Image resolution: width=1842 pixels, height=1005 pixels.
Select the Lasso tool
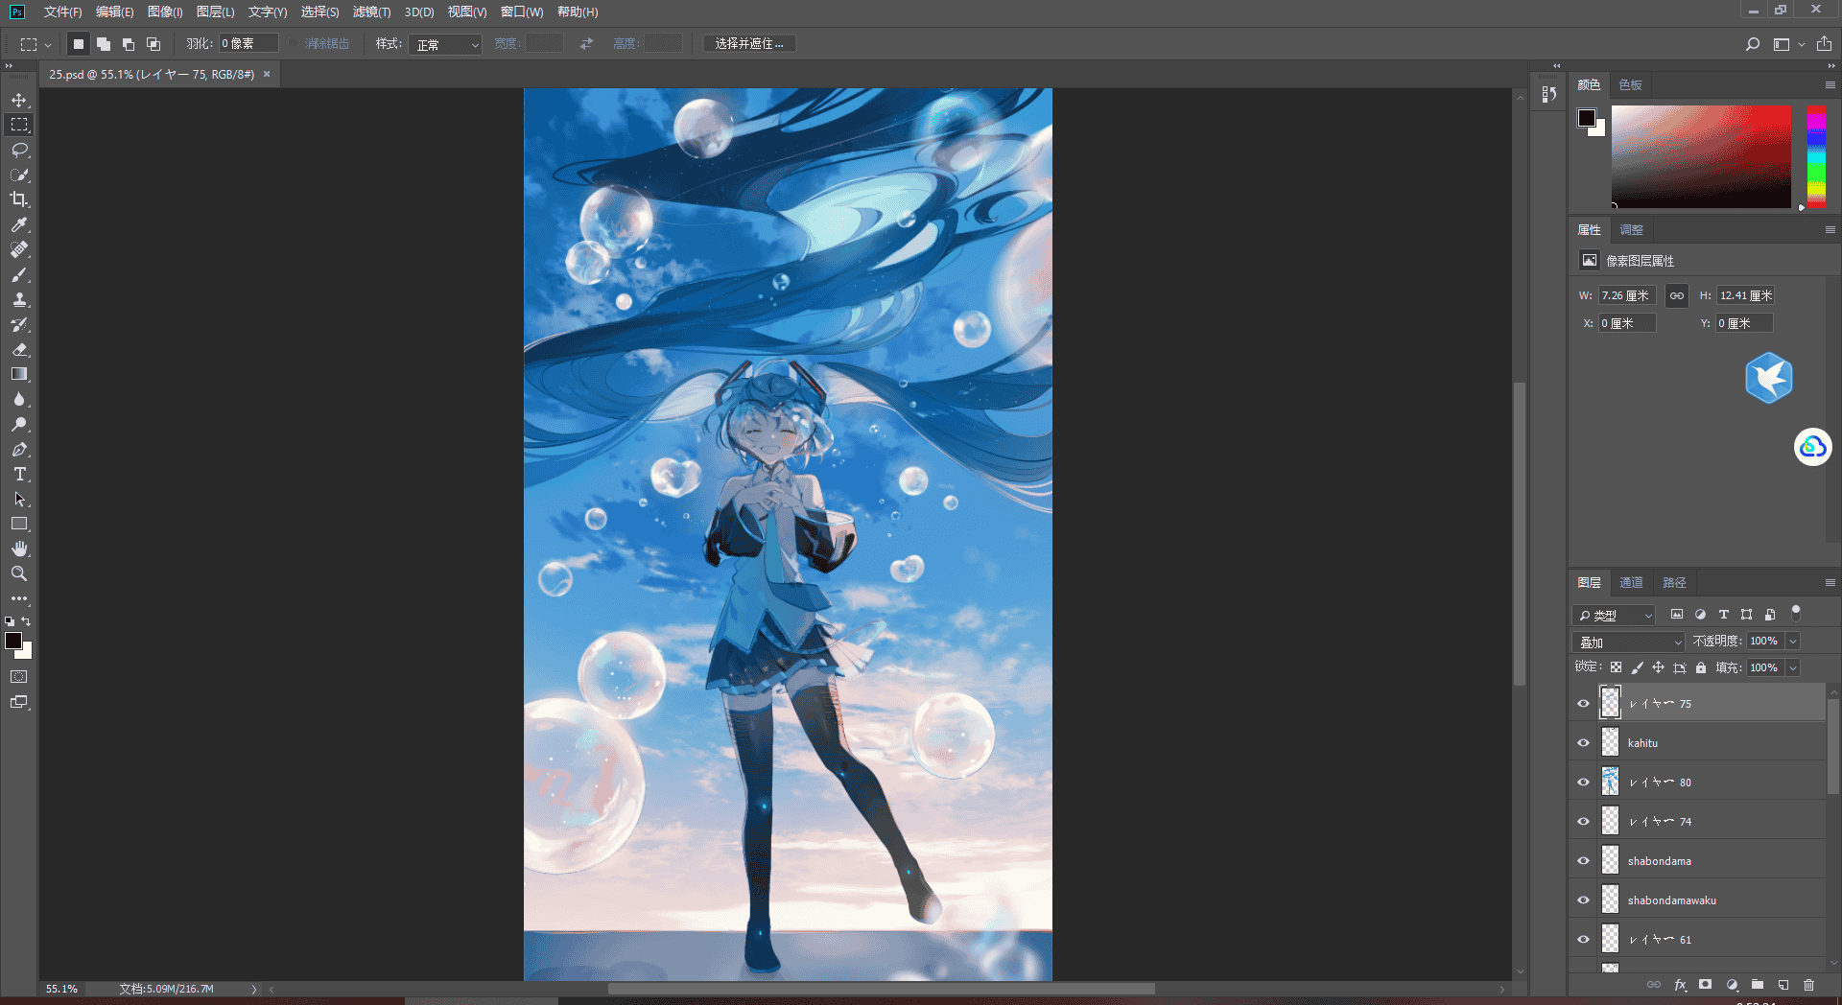19,150
